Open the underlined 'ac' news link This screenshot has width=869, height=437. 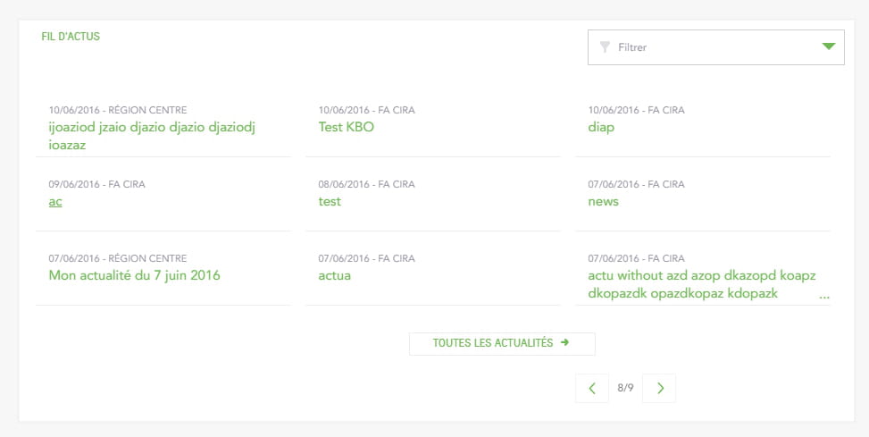pos(55,202)
